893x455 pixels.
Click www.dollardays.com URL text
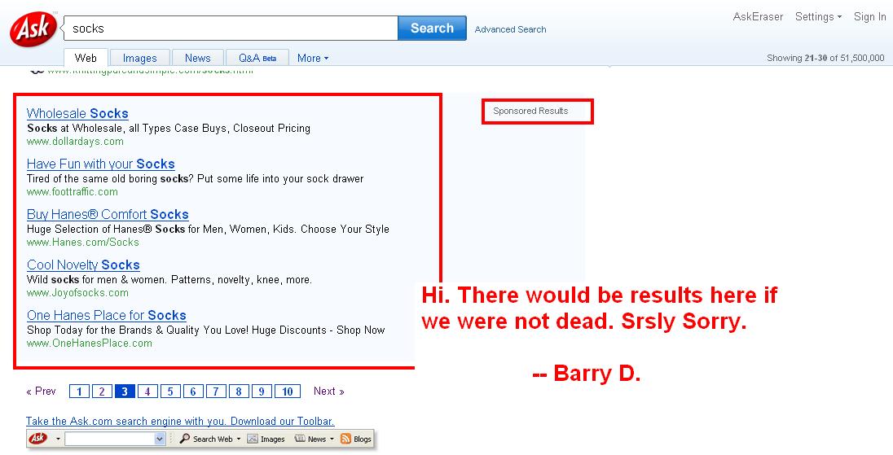[x=75, y=141]
